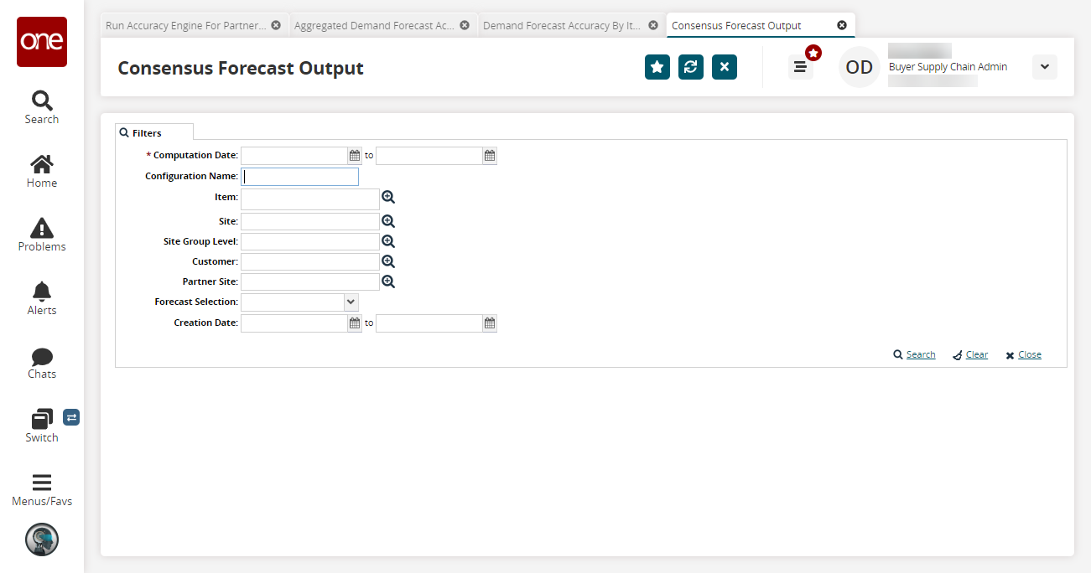Viewport: 1091px width, 573px height.
Task: Click the Site Group Level input
Action: click(x=310, y=241)
